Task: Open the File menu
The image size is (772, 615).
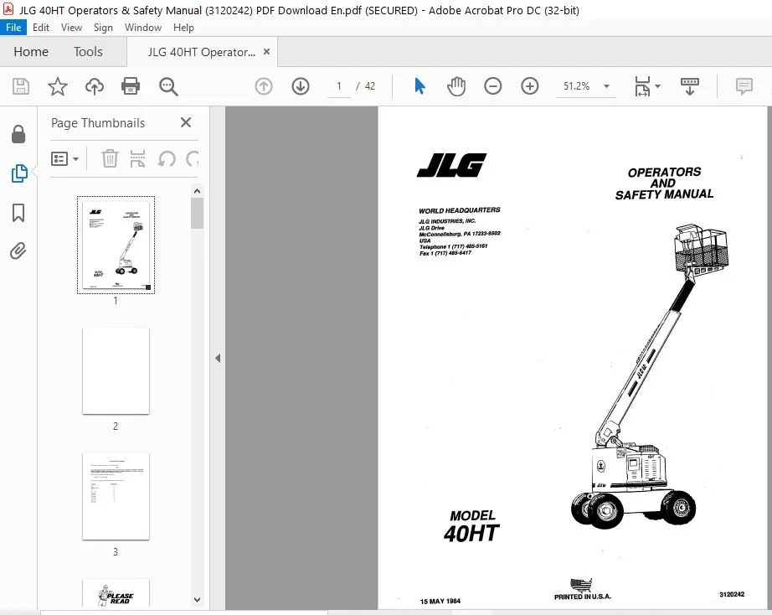Action: tap(13, 28)
